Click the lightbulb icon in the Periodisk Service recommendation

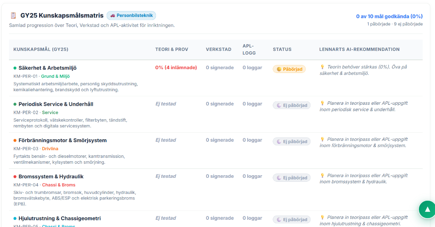(x=322, y=103)
